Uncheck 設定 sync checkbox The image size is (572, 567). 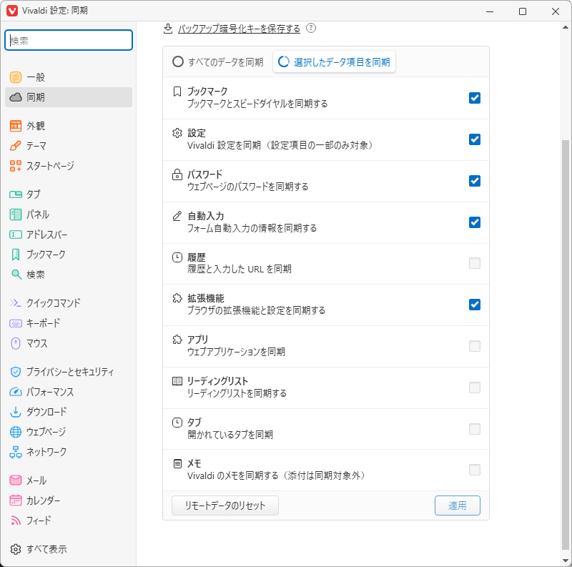click(x=475, y=139)
